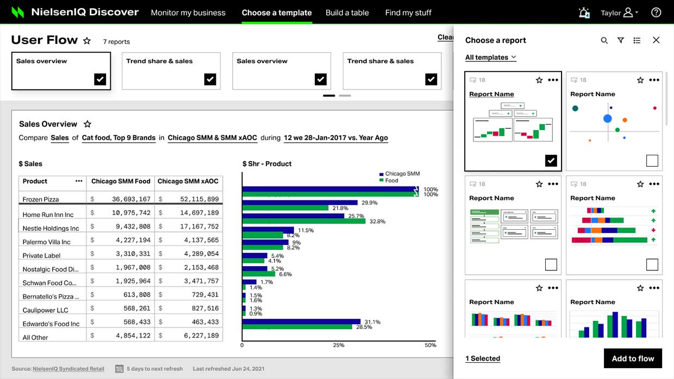Change the Sales measure selector
Viewport: 674px width, 379px height.
[x=60, y=138]
